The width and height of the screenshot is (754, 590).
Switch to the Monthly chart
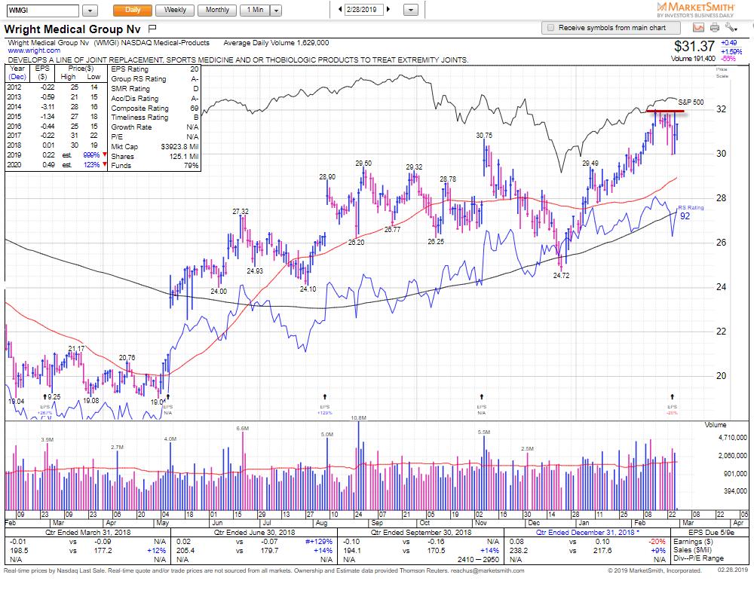click(x=217, y=10)
